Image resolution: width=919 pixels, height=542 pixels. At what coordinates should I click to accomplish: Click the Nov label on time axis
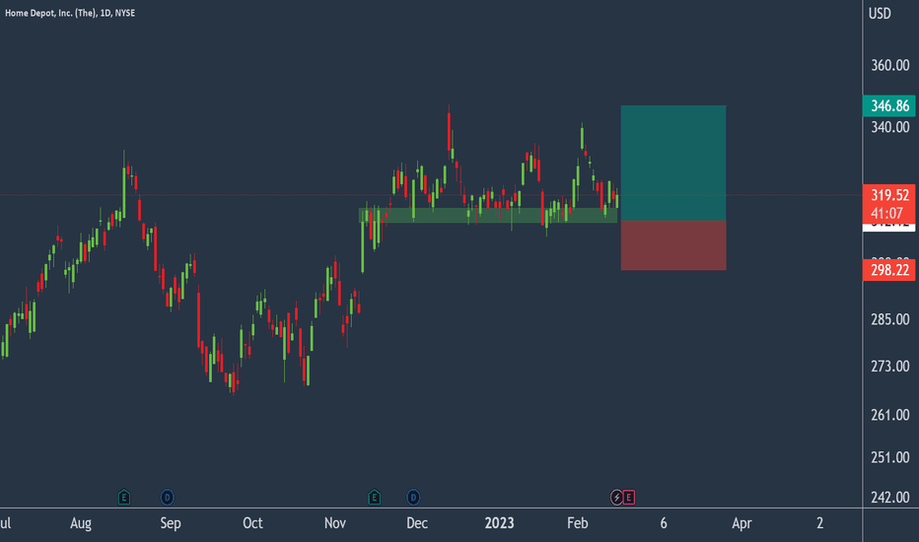point(335,523)
